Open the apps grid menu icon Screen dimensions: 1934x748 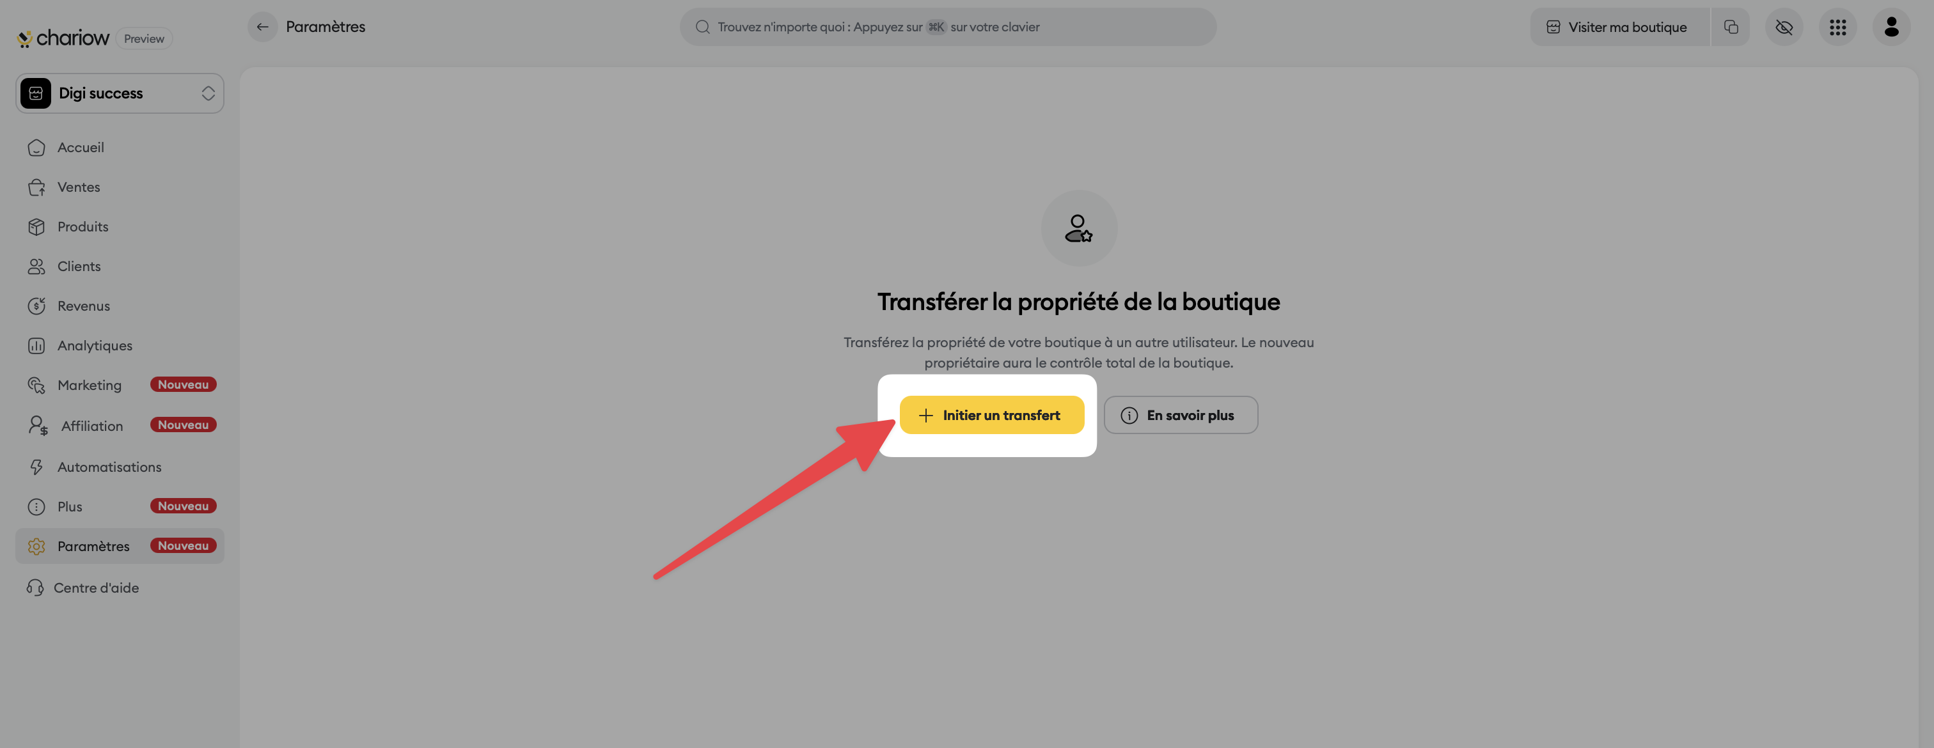(1837, 27)
